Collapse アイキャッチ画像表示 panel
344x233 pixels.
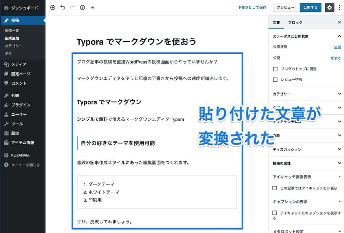(x=306, y=177)
